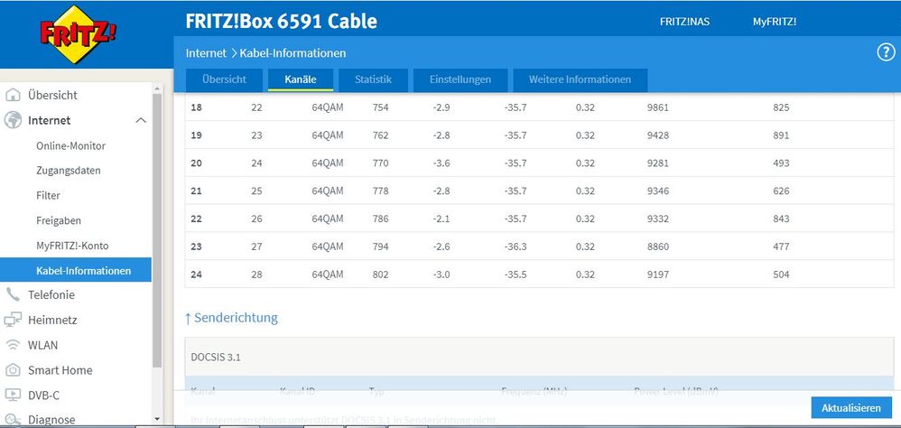This screenshot has height=428, width=901.
Task: Click channel number 24 in table
Action: (196, 274)
